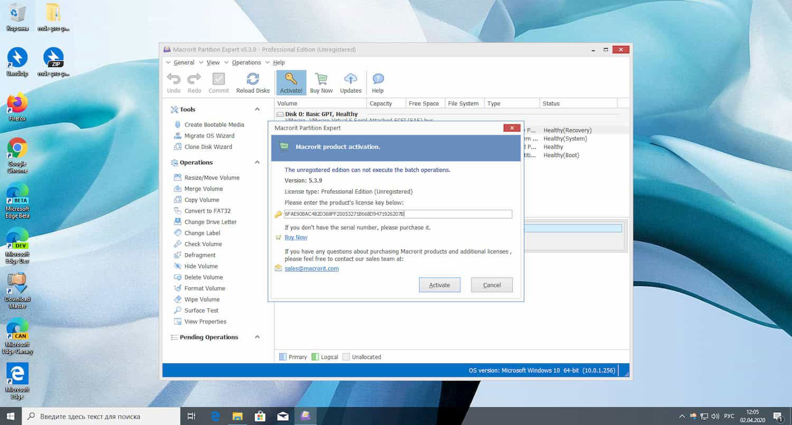Collapse the Tools section
Screen dimensions: 792x425
257,109
